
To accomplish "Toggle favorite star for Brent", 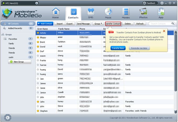I will 38,42.
